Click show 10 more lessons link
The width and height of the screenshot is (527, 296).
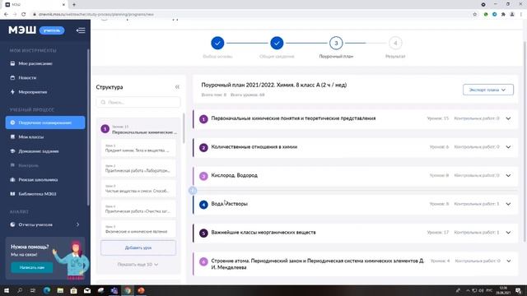pyautogui.click(x=138, y=265)
